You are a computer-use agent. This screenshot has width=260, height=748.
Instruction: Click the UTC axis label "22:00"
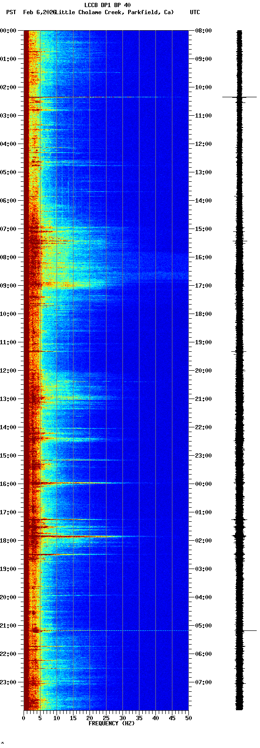coord(203,427)
